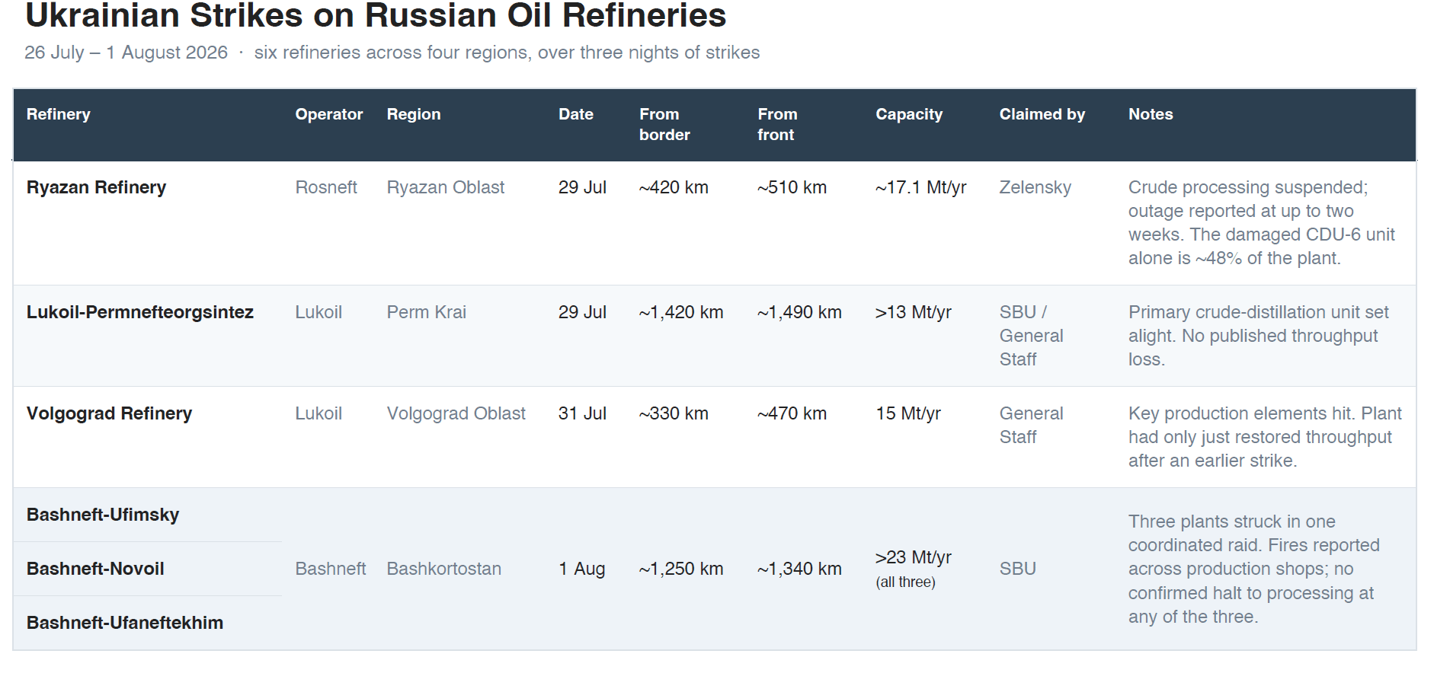Screen dimensions: 1434x673
Task: Click the 'SBU / General Staff' claimed-by cell
Action: tap(1032, 336)
